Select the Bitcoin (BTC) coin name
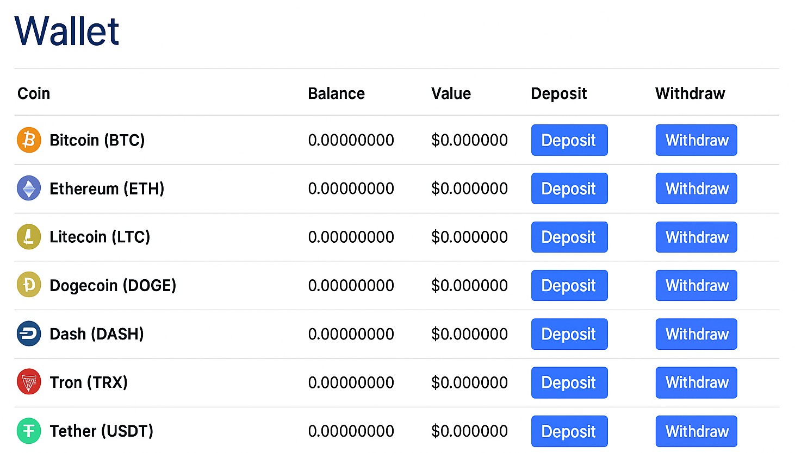Viewport: 795px width, 453px height. (97, 140)
